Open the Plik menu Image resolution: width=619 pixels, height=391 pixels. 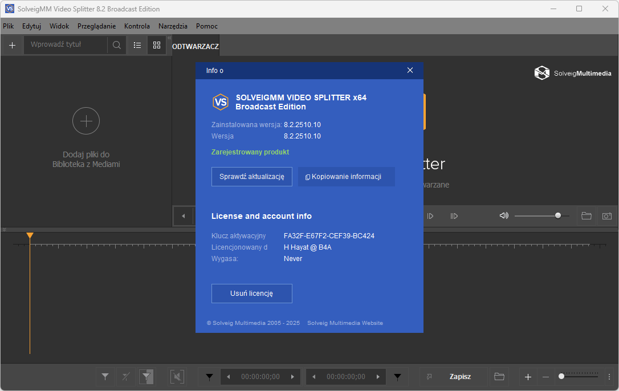9,26
